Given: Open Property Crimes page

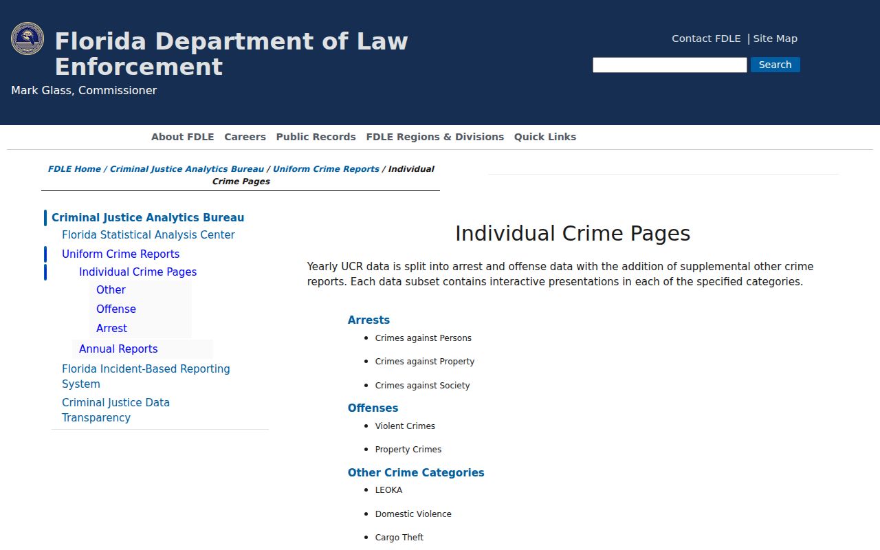Looking at the screenshot, I should (x=408, y=450).
